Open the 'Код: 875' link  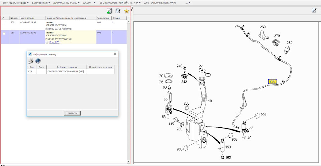pyautogui.click(x=54, y=42)
